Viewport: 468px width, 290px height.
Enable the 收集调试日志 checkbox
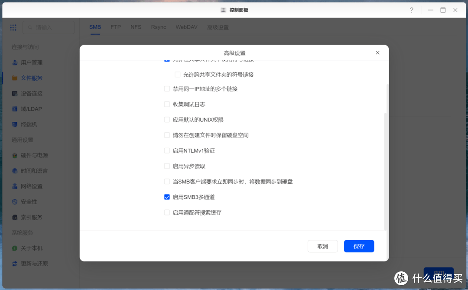click(x=167, y=104)
